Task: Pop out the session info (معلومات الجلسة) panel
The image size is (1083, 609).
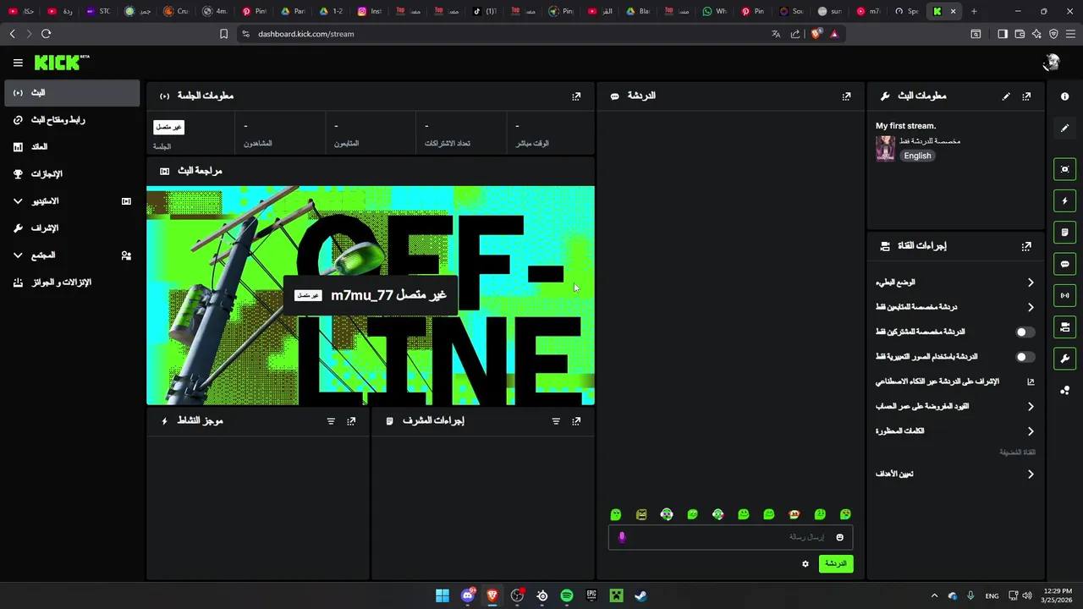Action: [576, 96]
